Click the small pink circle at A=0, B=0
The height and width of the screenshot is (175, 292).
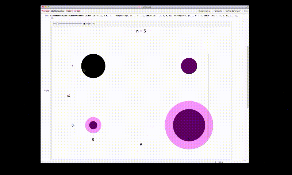pyautogui.click(x=93, y=125)
